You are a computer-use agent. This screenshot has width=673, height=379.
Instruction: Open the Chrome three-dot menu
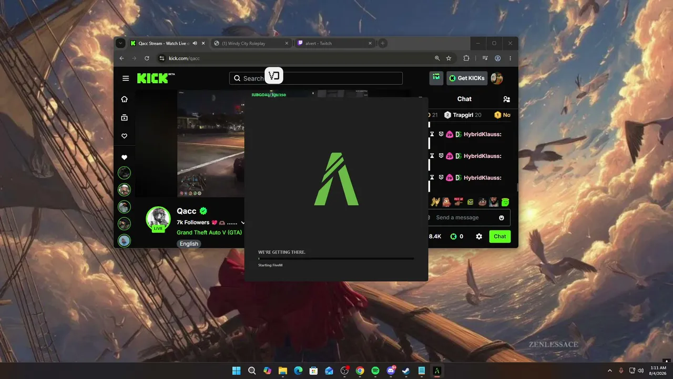(x=510, y=58)
